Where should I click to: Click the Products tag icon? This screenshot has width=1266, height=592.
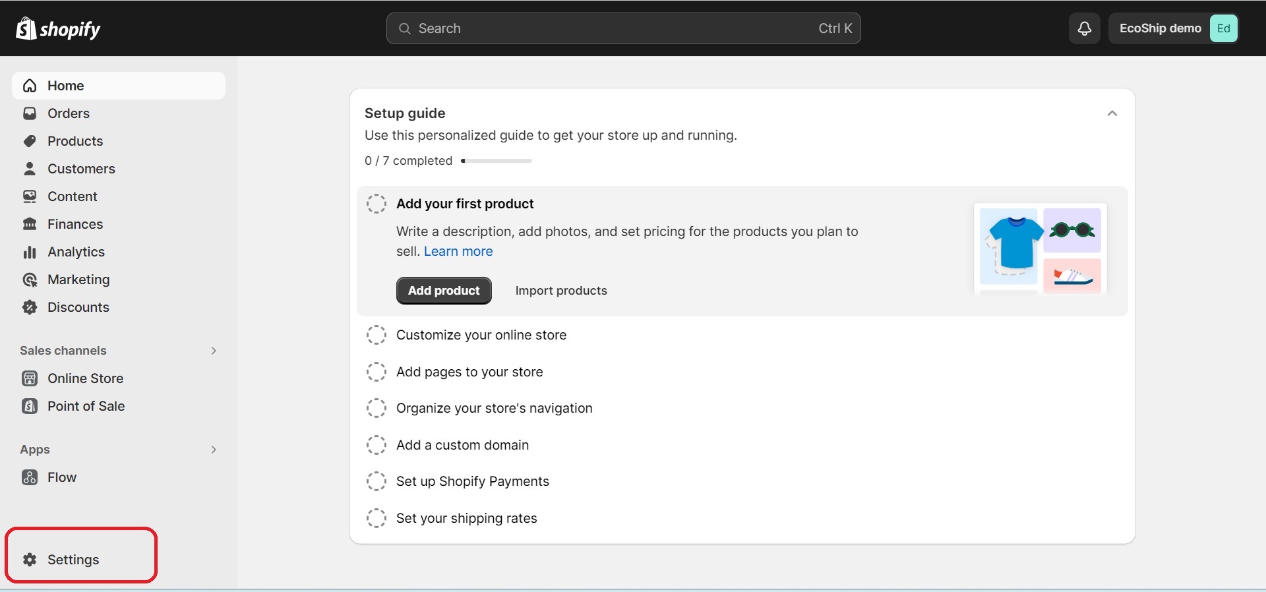[x=30, y=141]
